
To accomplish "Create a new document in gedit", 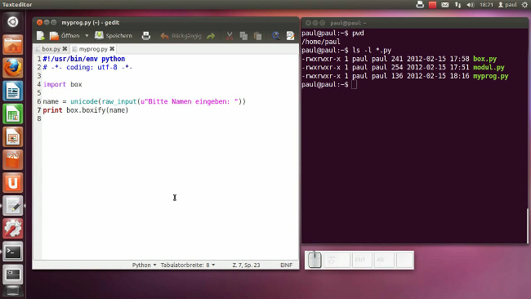I will click(41, 36).
